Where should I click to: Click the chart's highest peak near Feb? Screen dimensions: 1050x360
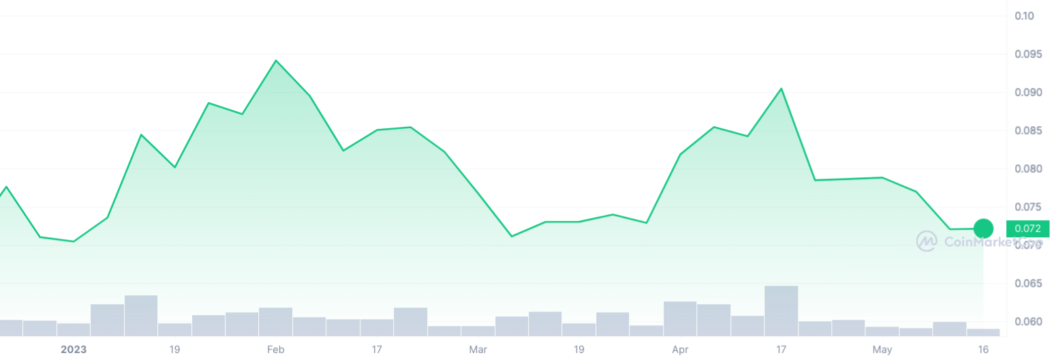click(x=275, y=61)
